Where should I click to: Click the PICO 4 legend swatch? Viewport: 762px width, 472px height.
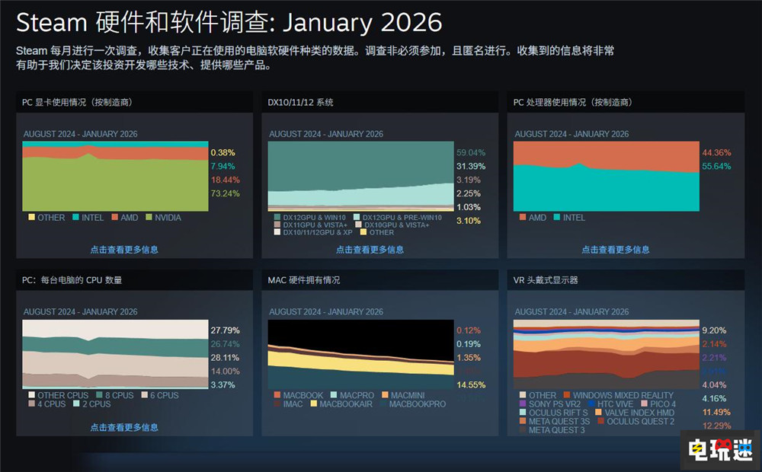[x=645, y=403]
